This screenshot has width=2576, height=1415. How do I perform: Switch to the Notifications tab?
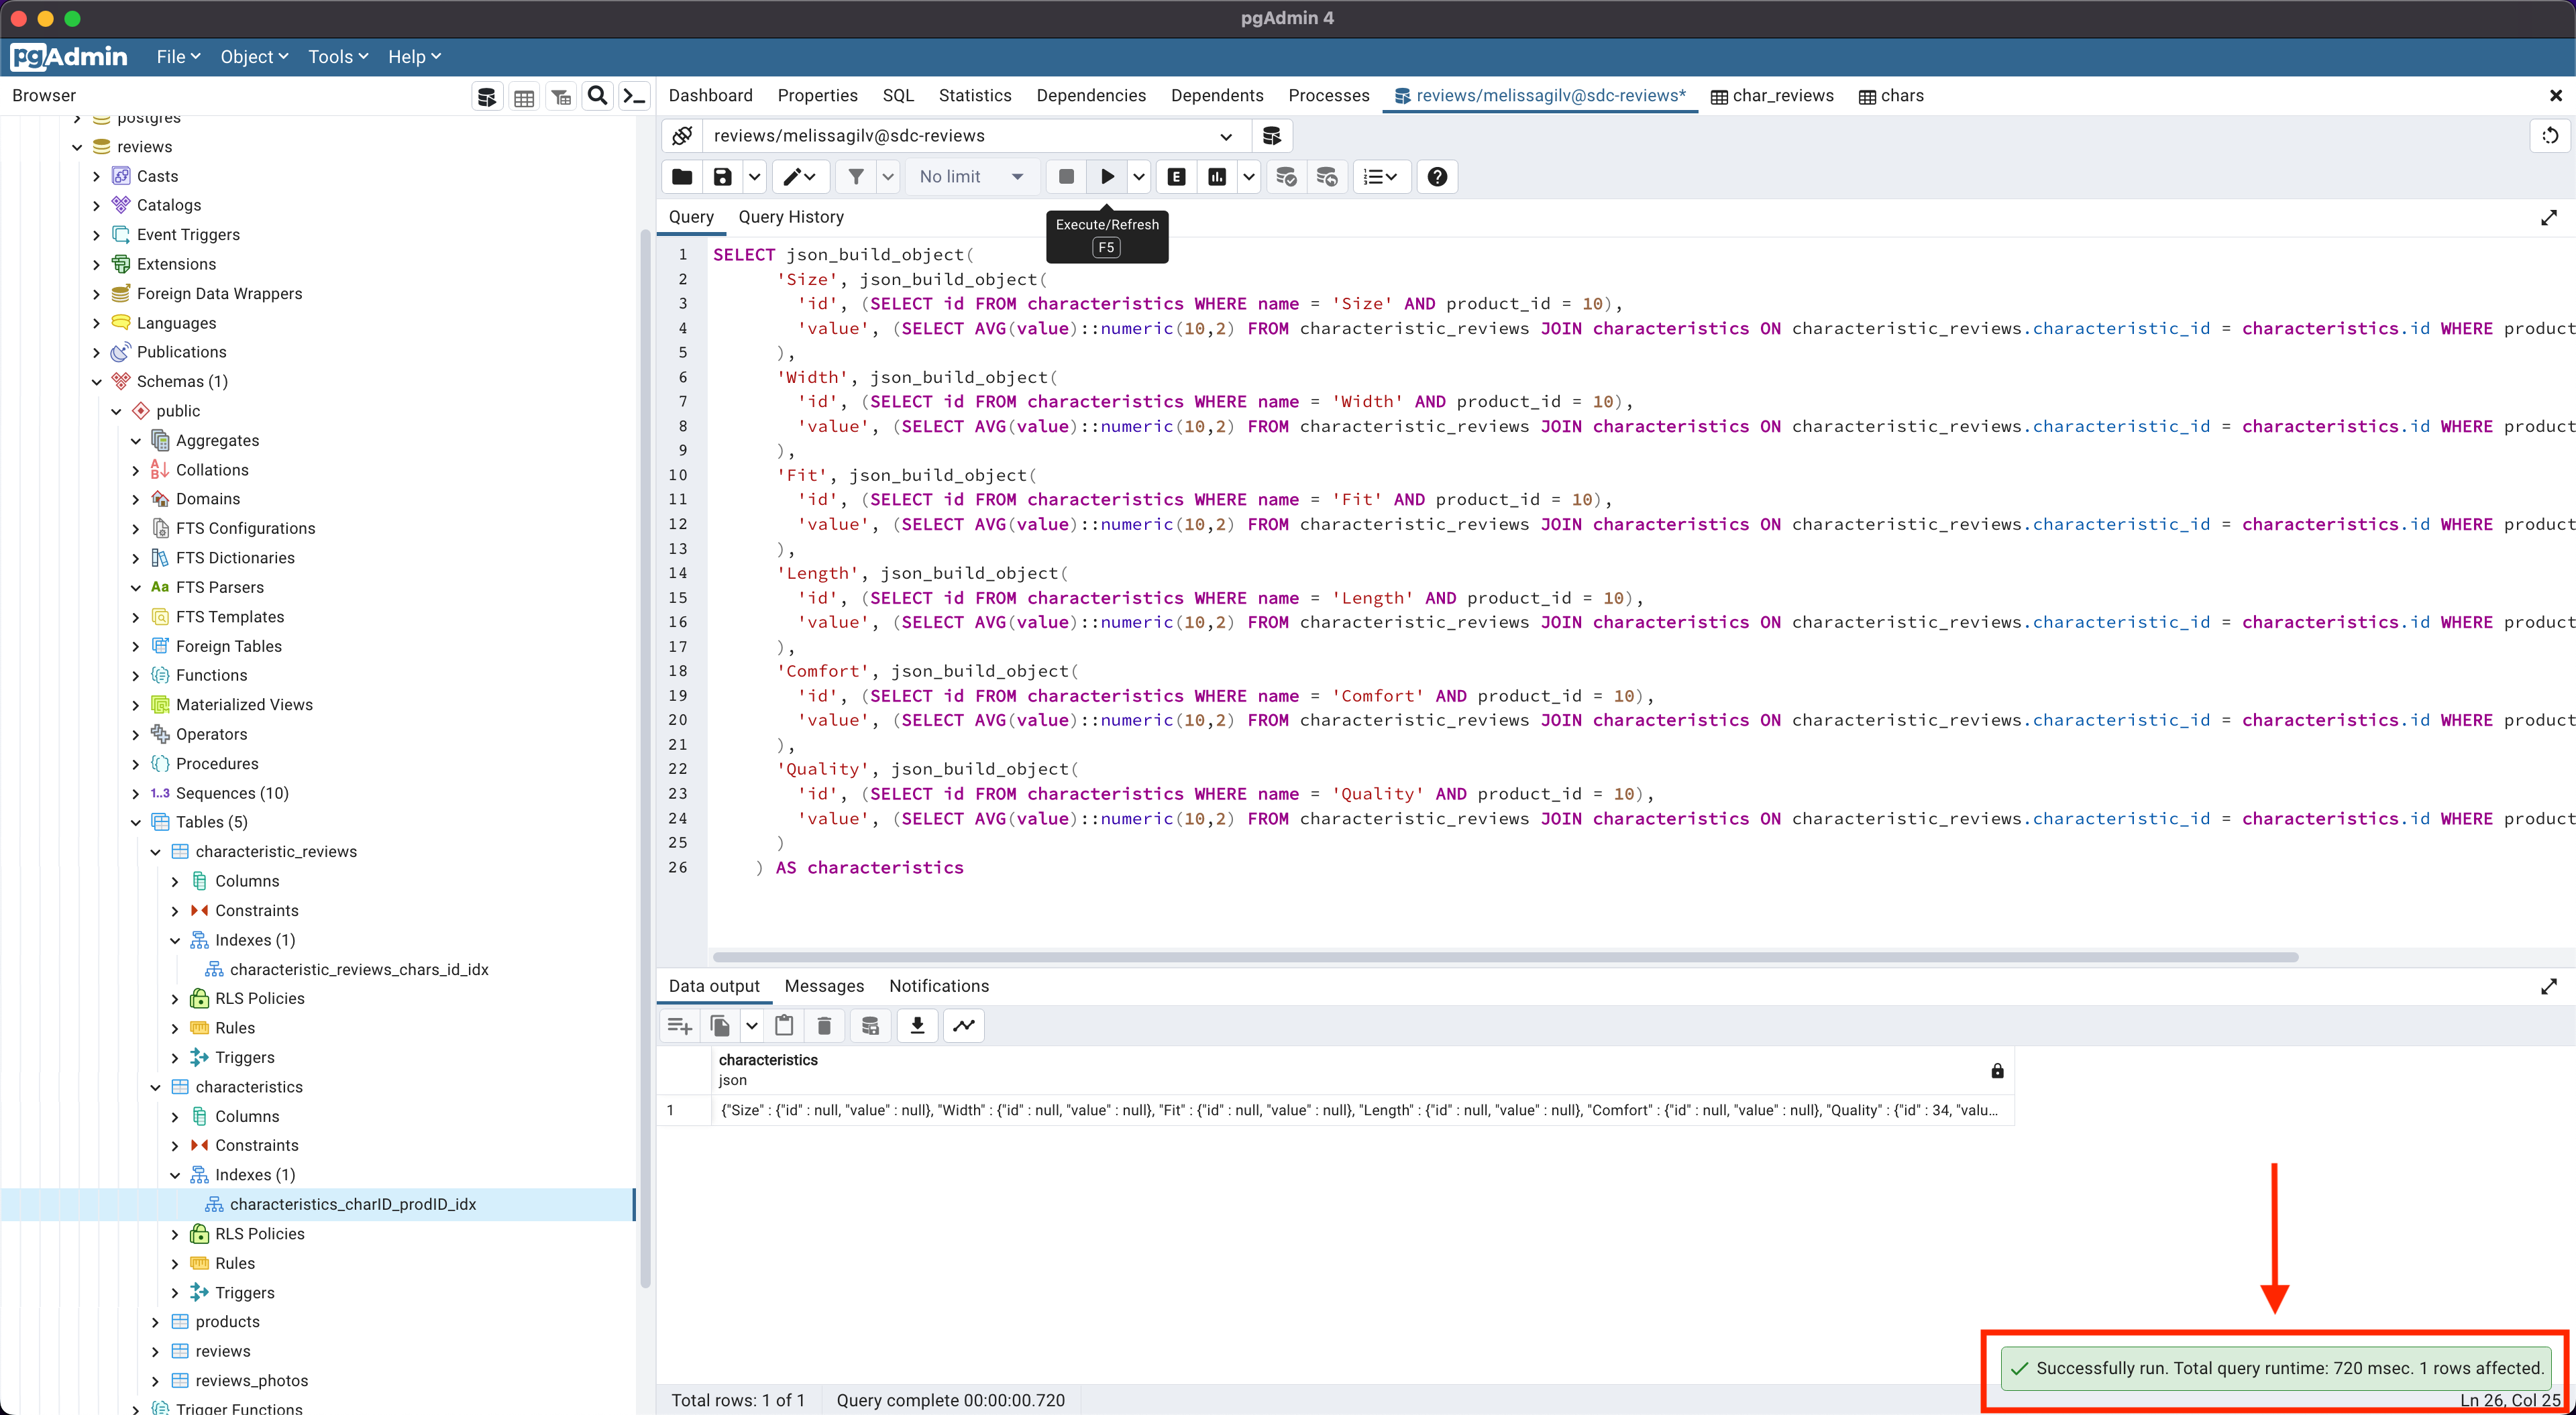(938, 986)
